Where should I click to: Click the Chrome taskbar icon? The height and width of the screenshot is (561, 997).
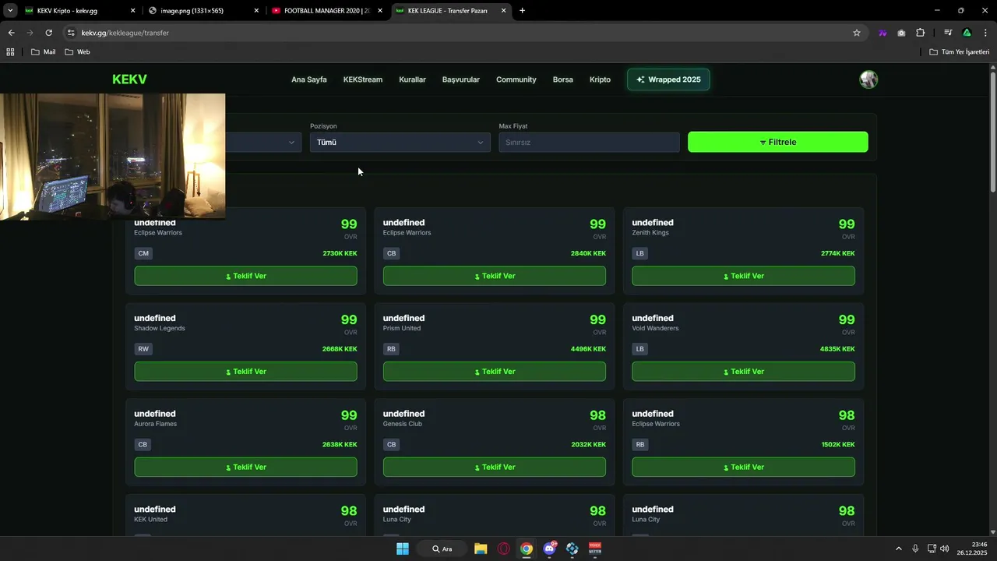527,549
